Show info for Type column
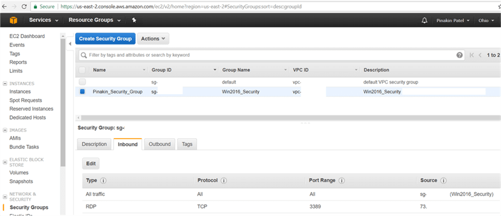Screen dimensions: 501x216 [x=103, y=180]
